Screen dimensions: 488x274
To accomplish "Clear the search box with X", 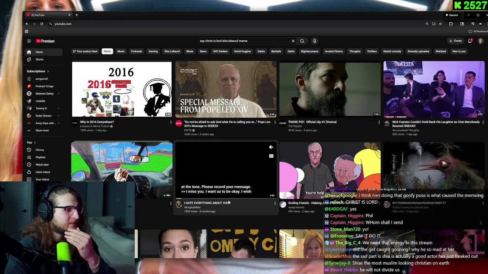I will [293, 41].
